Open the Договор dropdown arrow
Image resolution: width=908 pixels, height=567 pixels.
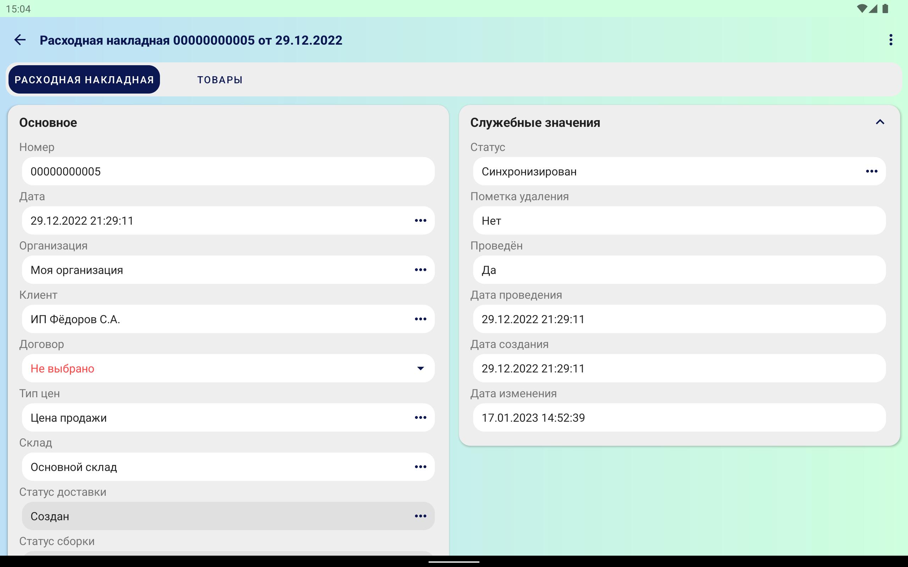point(420,368)
